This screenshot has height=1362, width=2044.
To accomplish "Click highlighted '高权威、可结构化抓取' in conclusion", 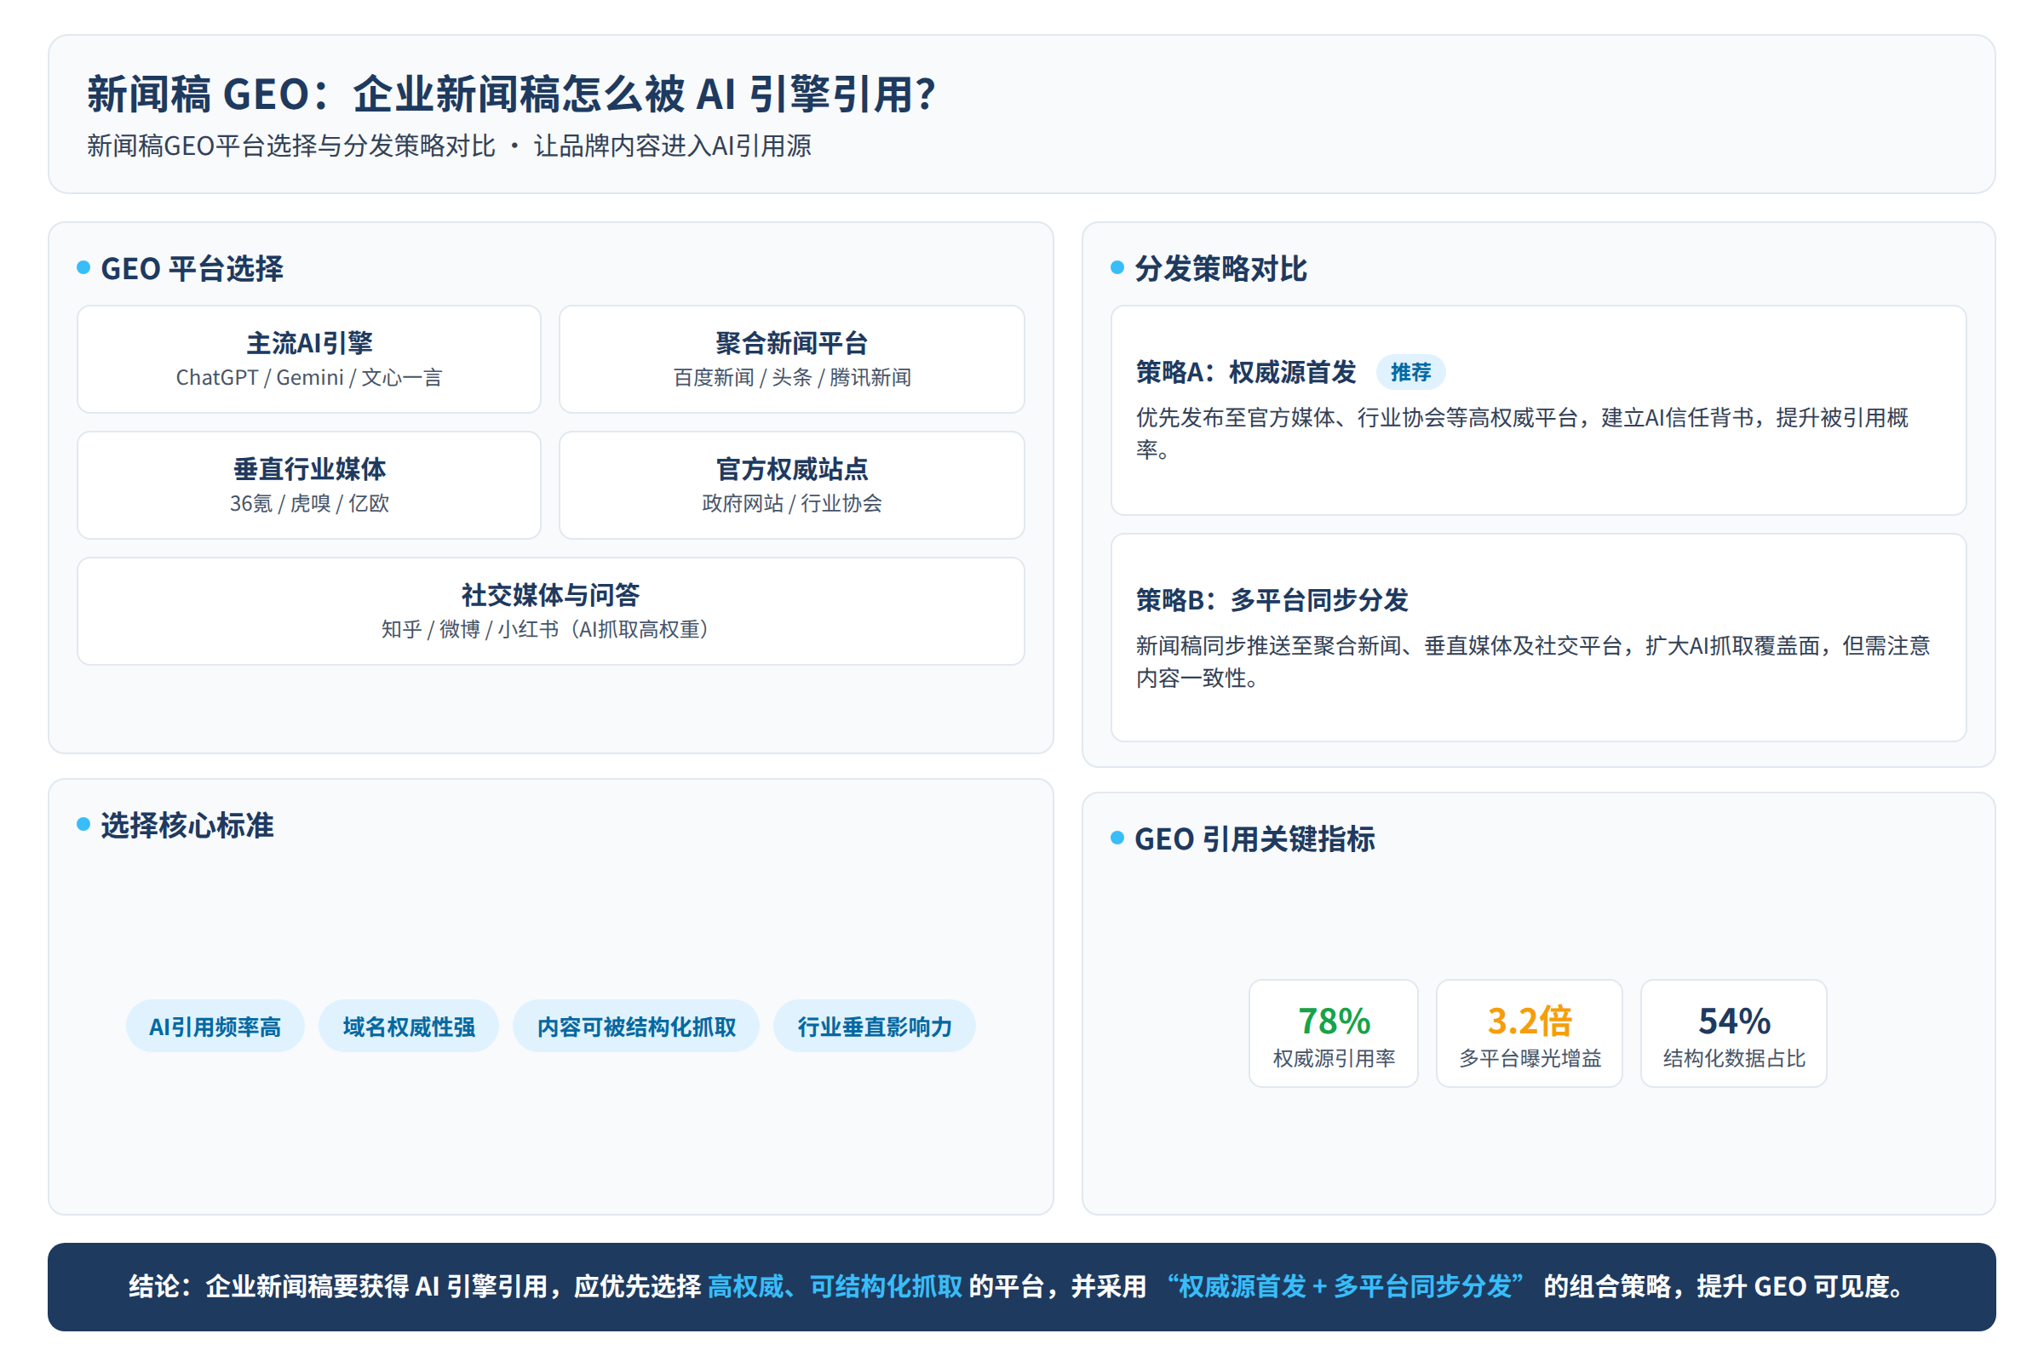I will coord(835,1285).
